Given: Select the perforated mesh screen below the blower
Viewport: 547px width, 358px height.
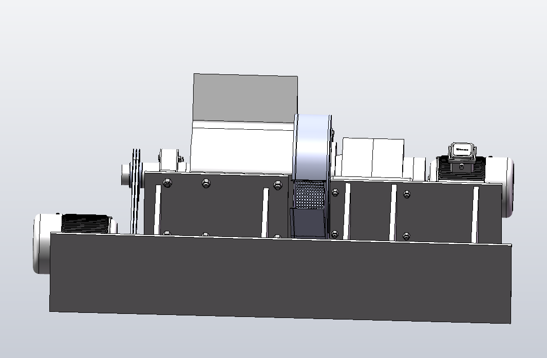Looking at the screenshot, I should [x=309, y=195].
